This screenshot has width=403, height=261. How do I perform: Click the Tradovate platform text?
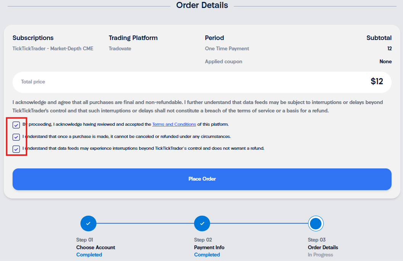[x=120, y=48]
